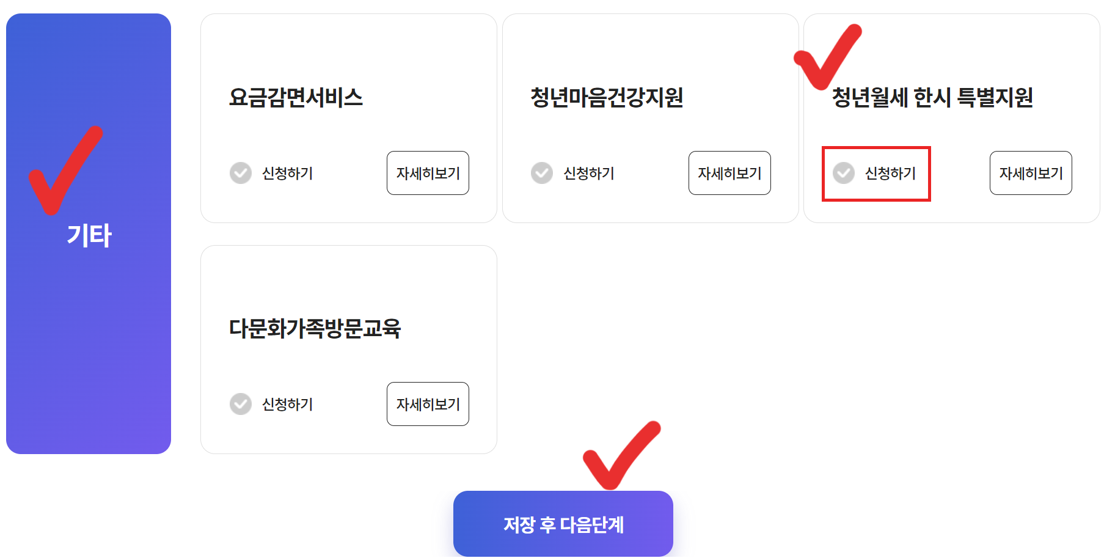Open 자세히보기 for 청년마음건강지원
Screen dimensions: 1104x558
click(x=729, y=173)
